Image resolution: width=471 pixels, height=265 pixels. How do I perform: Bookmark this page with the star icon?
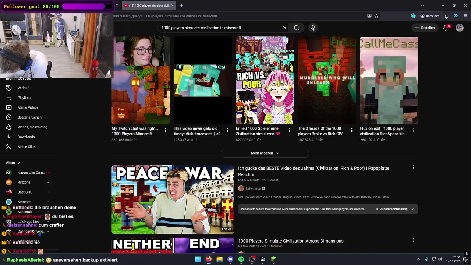click(376, 16)
